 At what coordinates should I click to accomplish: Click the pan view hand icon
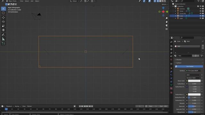click(167, 22)
